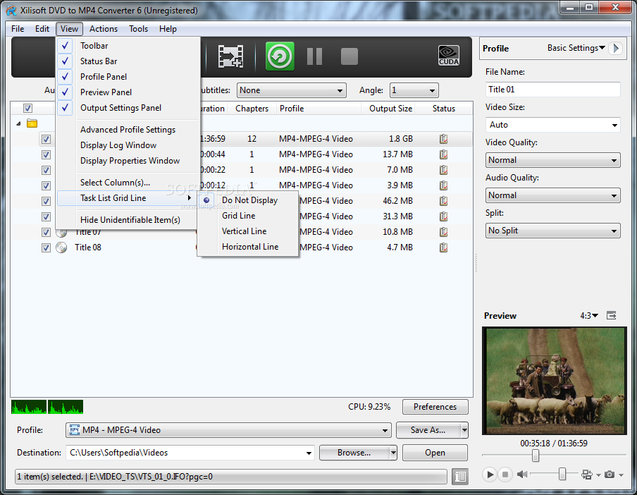Select Do Not Display grid option
Screen dimensions: 637x495
pos(248,200)
